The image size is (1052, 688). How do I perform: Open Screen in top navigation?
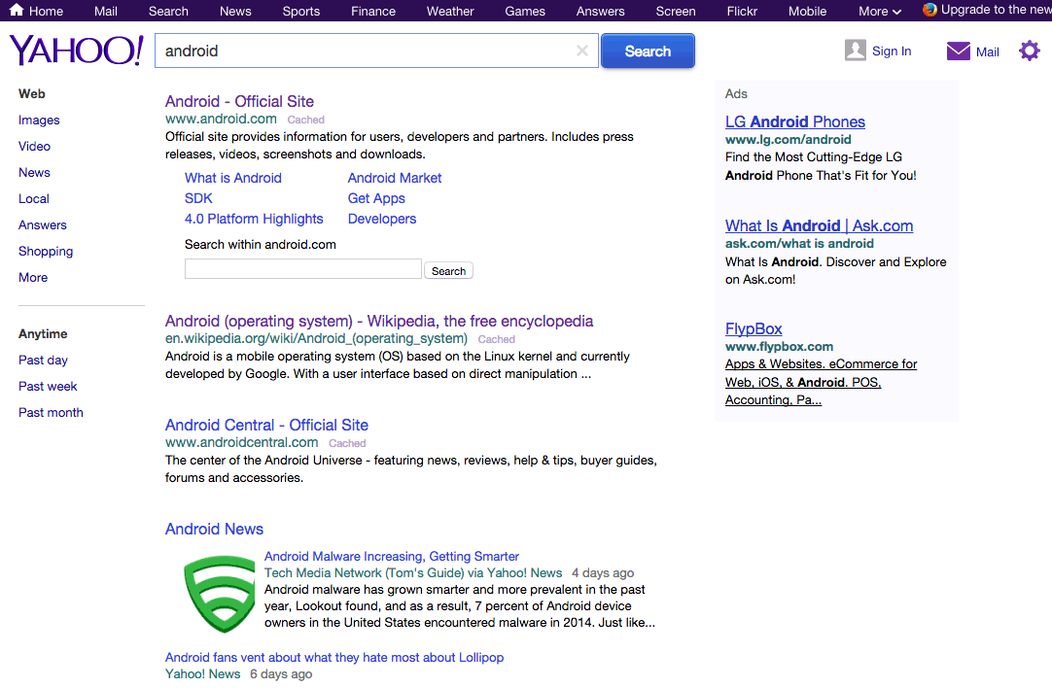click(x=676, y=12)
